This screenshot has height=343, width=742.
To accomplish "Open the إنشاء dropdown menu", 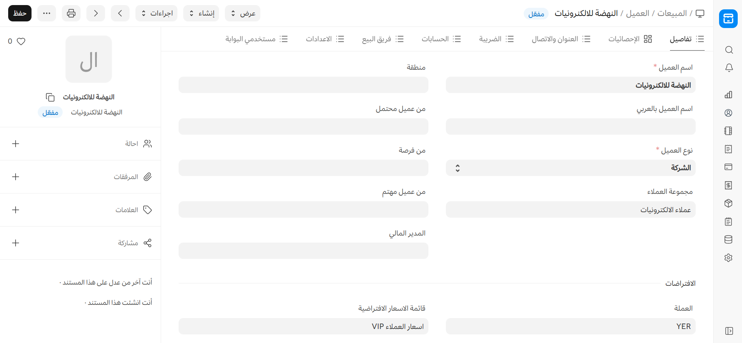I will tap(201, 13).
